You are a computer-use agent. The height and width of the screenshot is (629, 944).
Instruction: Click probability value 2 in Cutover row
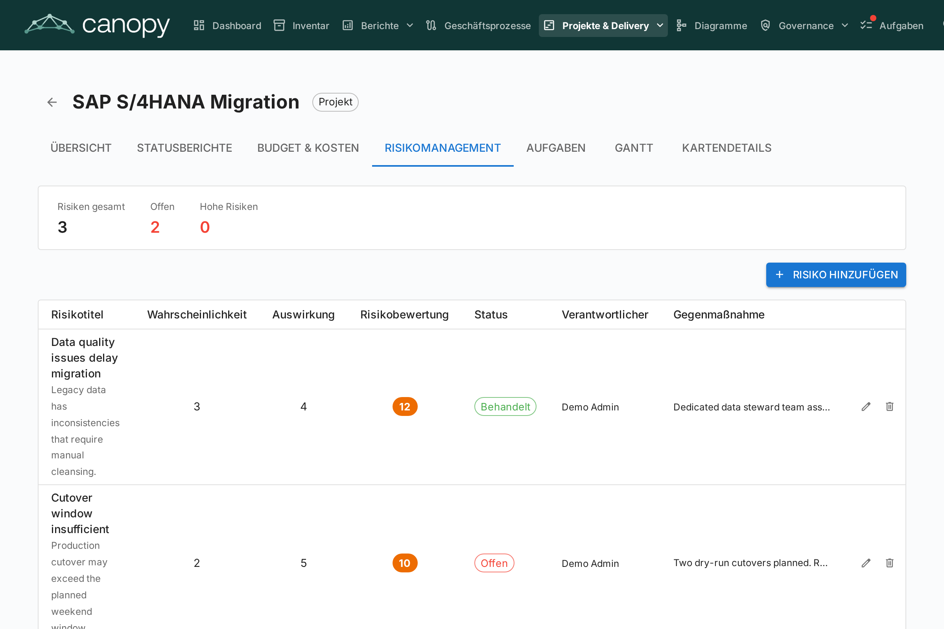tap(197, 563)
